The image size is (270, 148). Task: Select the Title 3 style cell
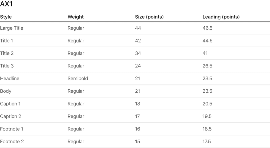pos(7,66)
